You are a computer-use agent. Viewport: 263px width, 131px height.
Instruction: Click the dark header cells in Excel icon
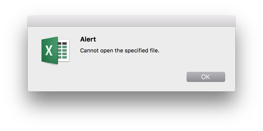coord(62,43)
